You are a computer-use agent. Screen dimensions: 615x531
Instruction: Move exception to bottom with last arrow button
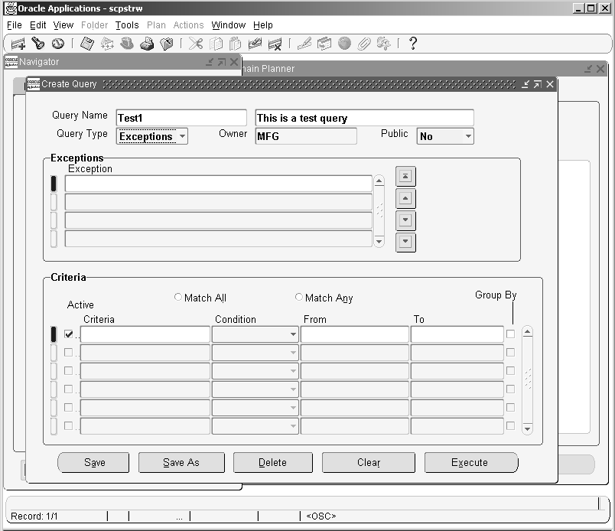[405, 242]
